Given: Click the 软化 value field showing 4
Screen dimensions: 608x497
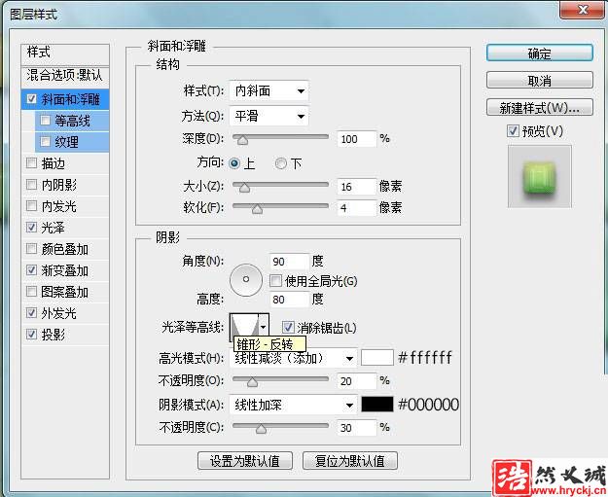Looking at the screenshot, I should [357, 208].
